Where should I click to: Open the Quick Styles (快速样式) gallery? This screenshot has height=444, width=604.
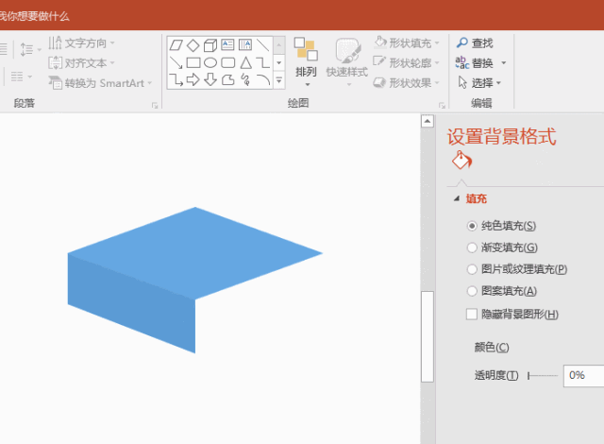coord(347,61)
